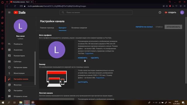Viewport: 187px width, 105px height.
Task: Click the site padlock icon
Action: [x=25, y=6]
